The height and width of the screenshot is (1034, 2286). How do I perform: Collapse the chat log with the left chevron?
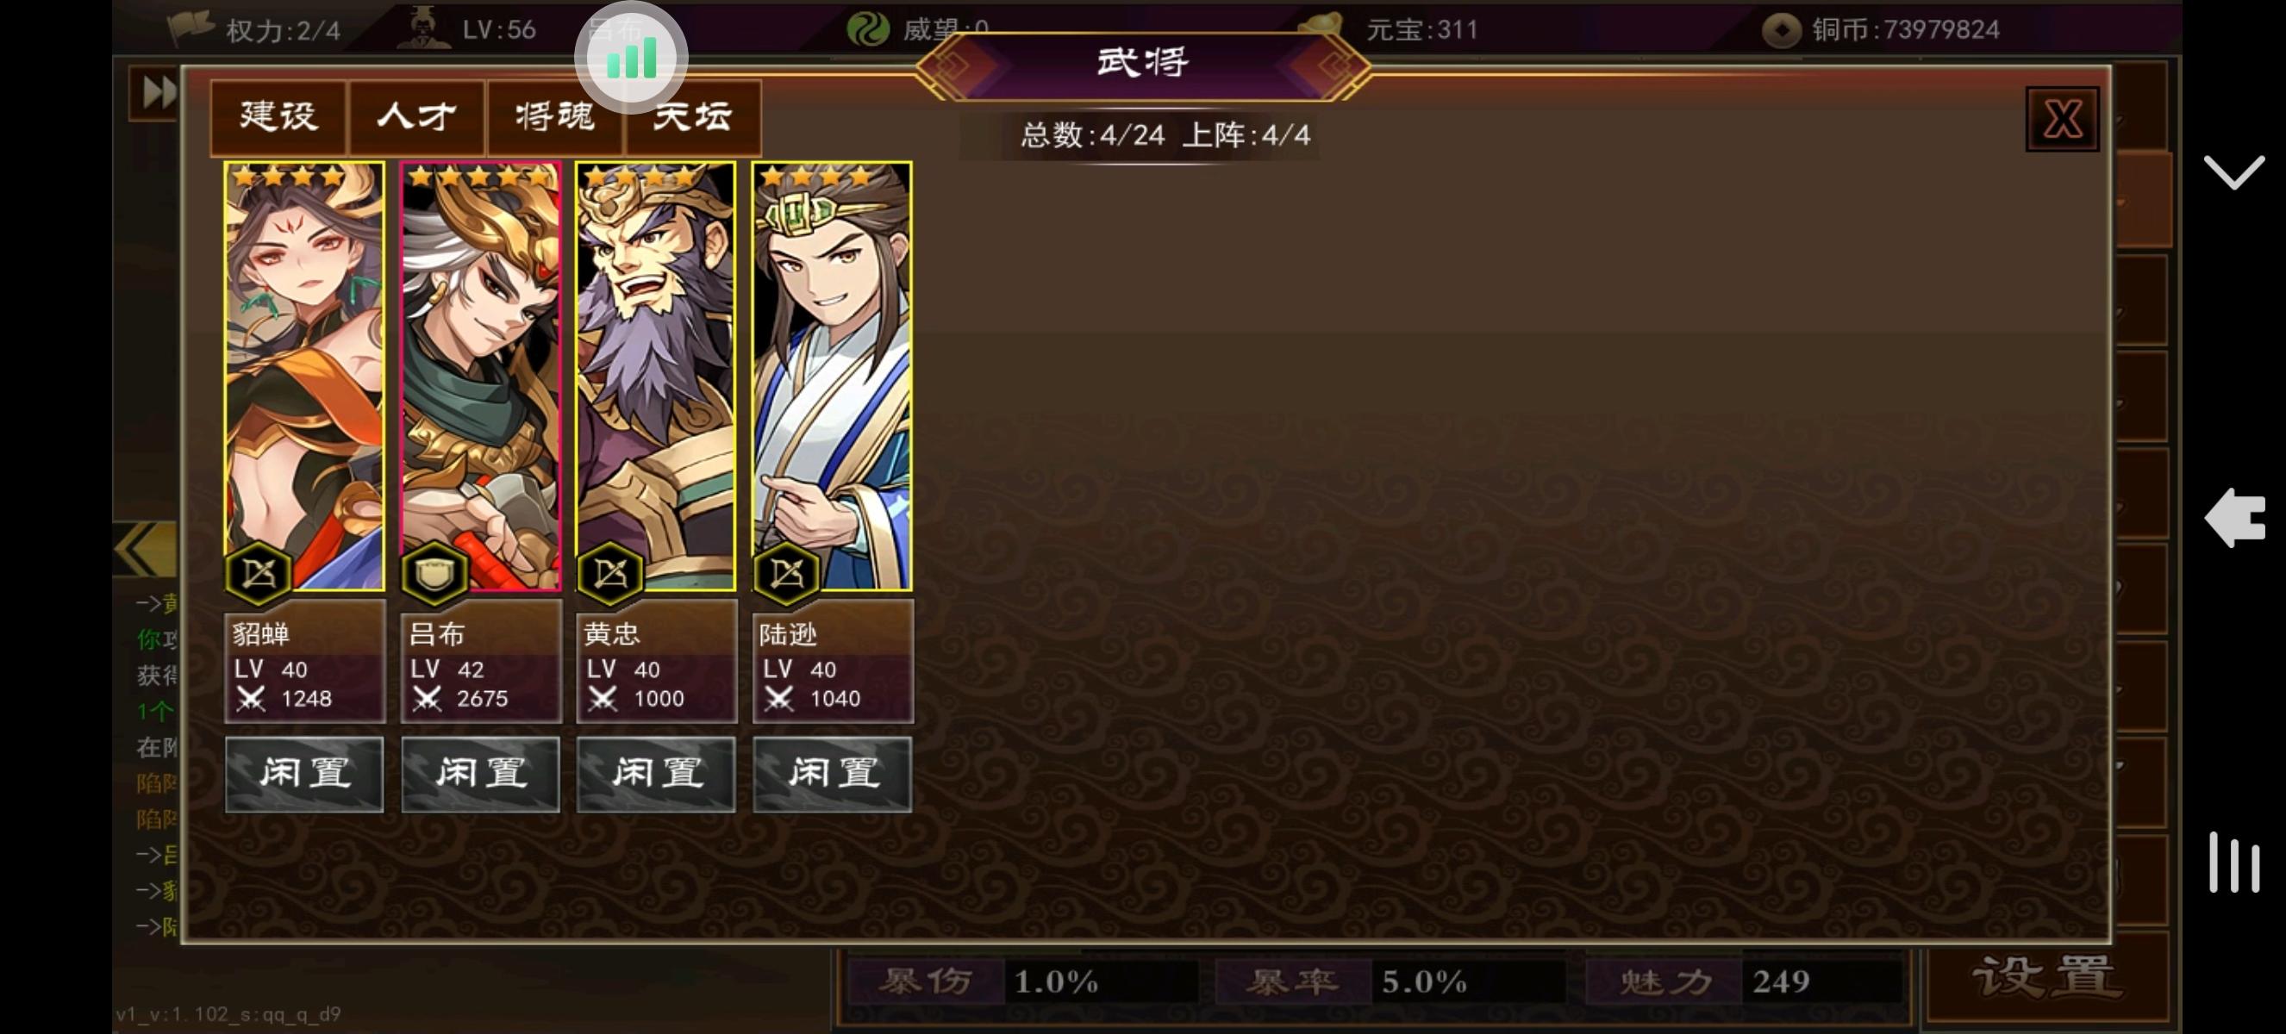click(x=147, y=550)
